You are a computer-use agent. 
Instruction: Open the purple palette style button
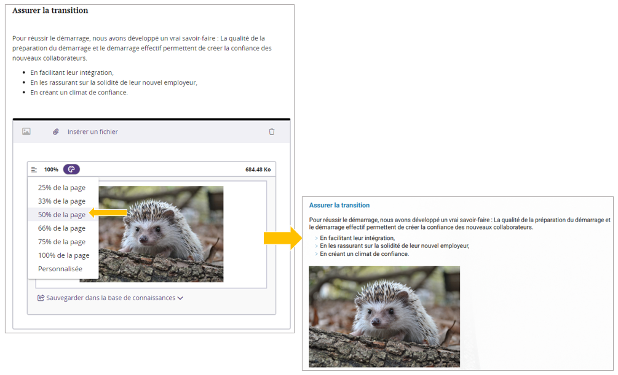tap(71, 169)
